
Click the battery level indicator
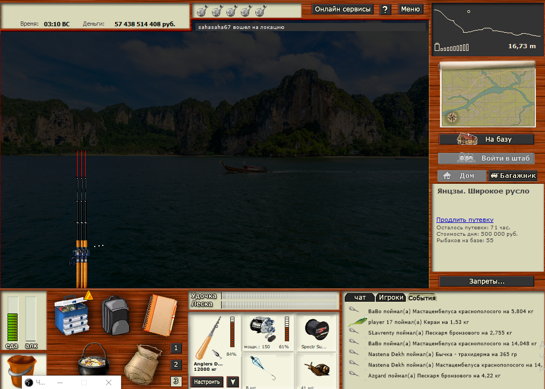click(x=451, y=47)
